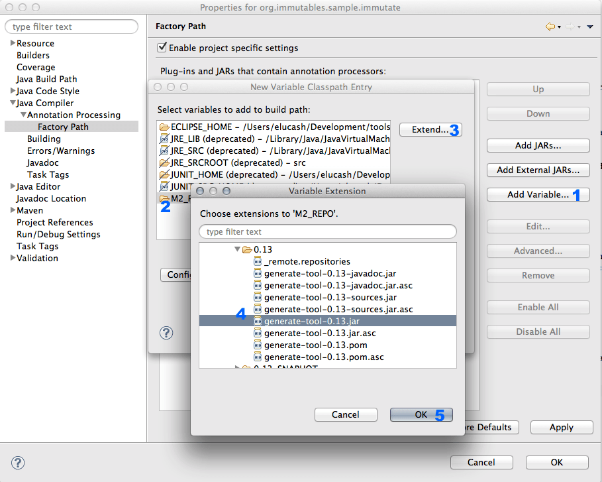Click help icon in New Variable Classpath Entry dialog
This screenshot has height=482, width=602.
[x=166, y=333]
